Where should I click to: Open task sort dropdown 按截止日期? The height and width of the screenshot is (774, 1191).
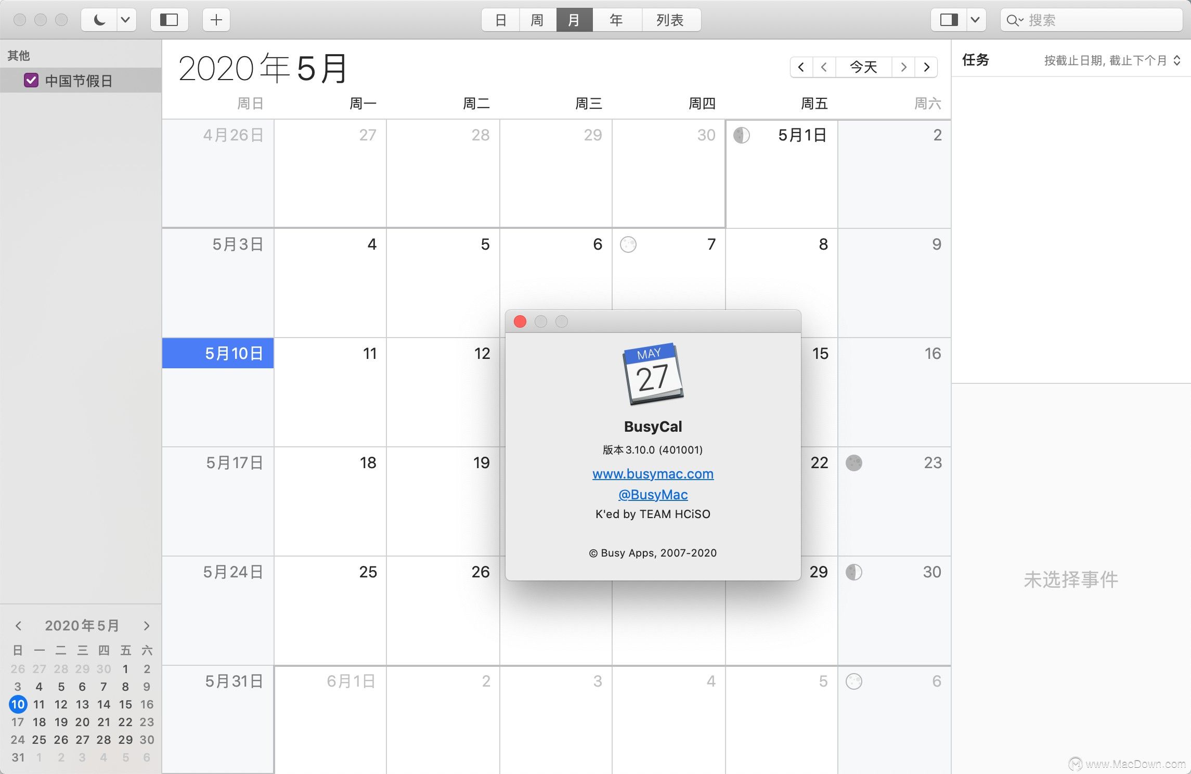tap(1112, 60)
